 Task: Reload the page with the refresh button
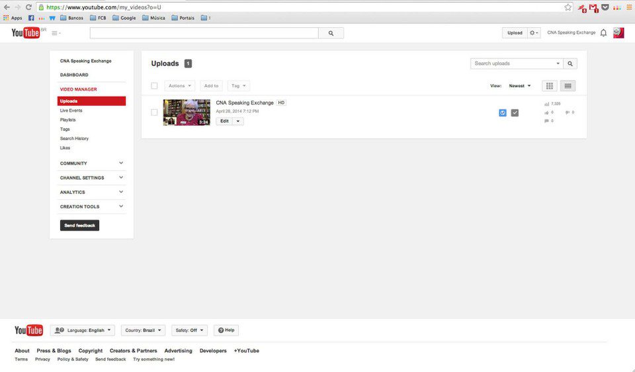click(x=28, y=7)
